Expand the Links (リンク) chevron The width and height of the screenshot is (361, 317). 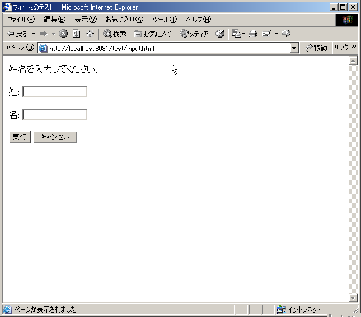(x=354, y=47)
